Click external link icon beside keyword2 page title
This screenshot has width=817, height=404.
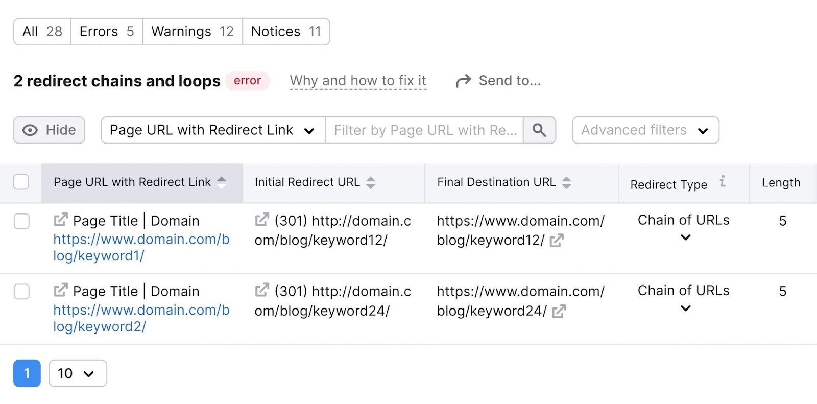[x=60, y=290]
